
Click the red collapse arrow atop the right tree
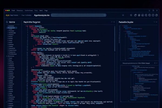123,26
